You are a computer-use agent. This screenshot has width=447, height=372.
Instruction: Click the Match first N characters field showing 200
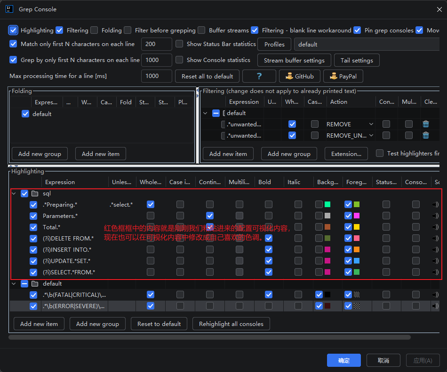pyautogui.click(x=157, y=44)
